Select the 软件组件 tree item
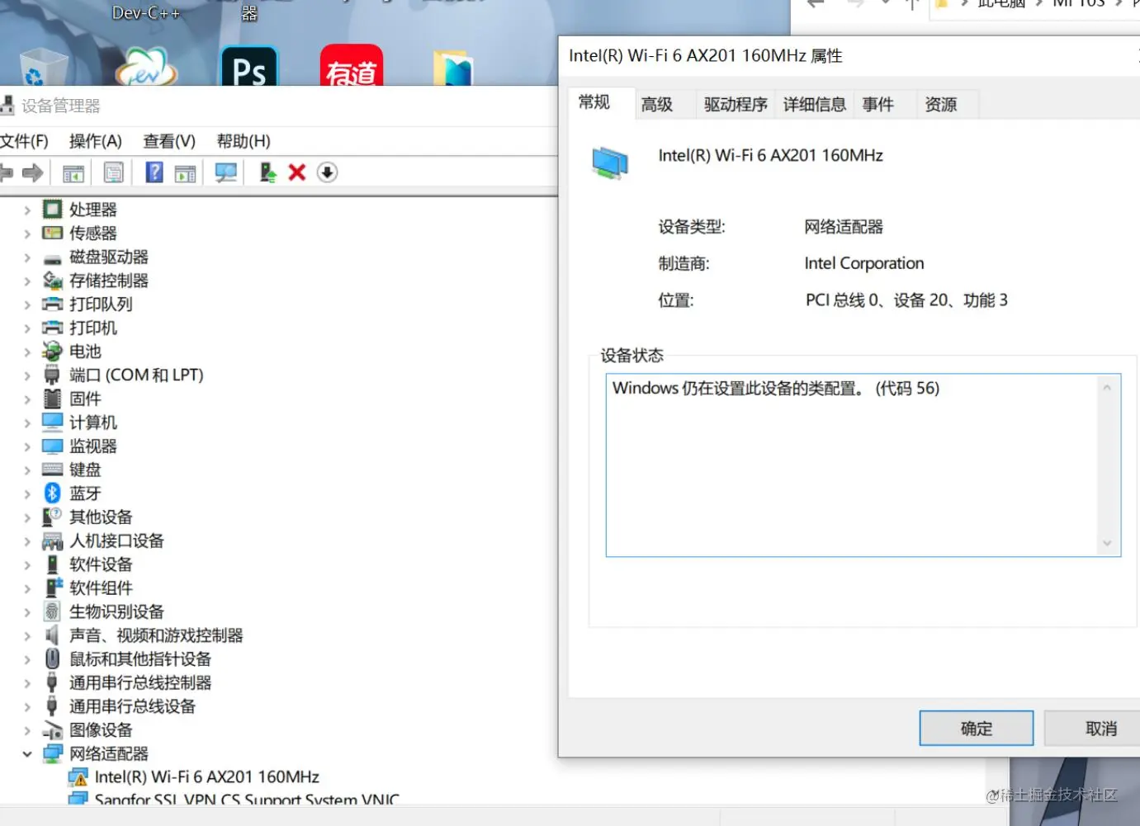Image resolution: width=1140 pixels, height=826 pixels. pos(101,588)
